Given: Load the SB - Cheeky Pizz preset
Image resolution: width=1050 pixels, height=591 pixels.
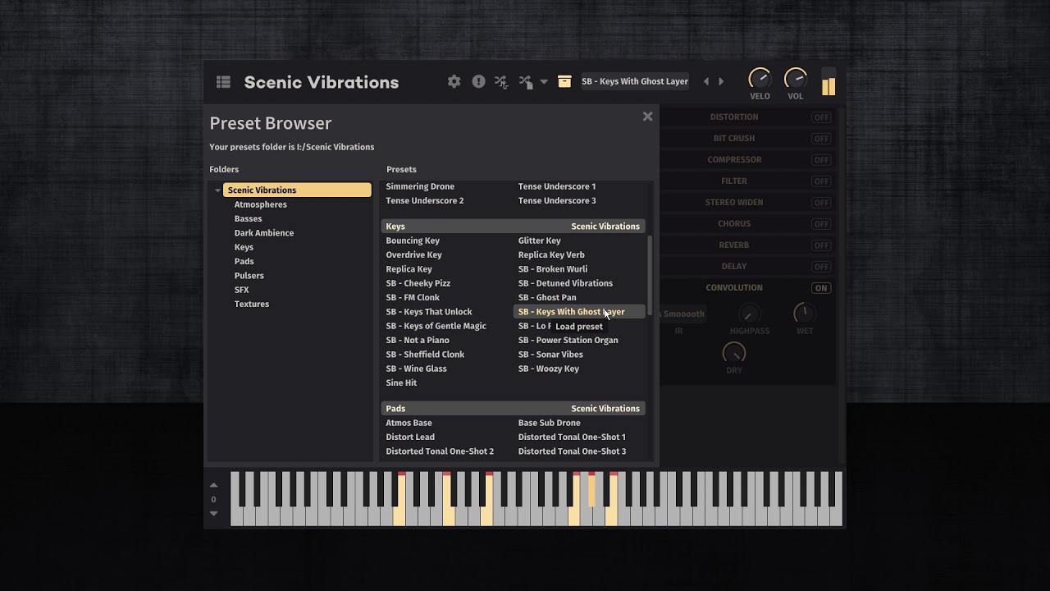Looking at the screenshot, I should (x=418, y=283).
